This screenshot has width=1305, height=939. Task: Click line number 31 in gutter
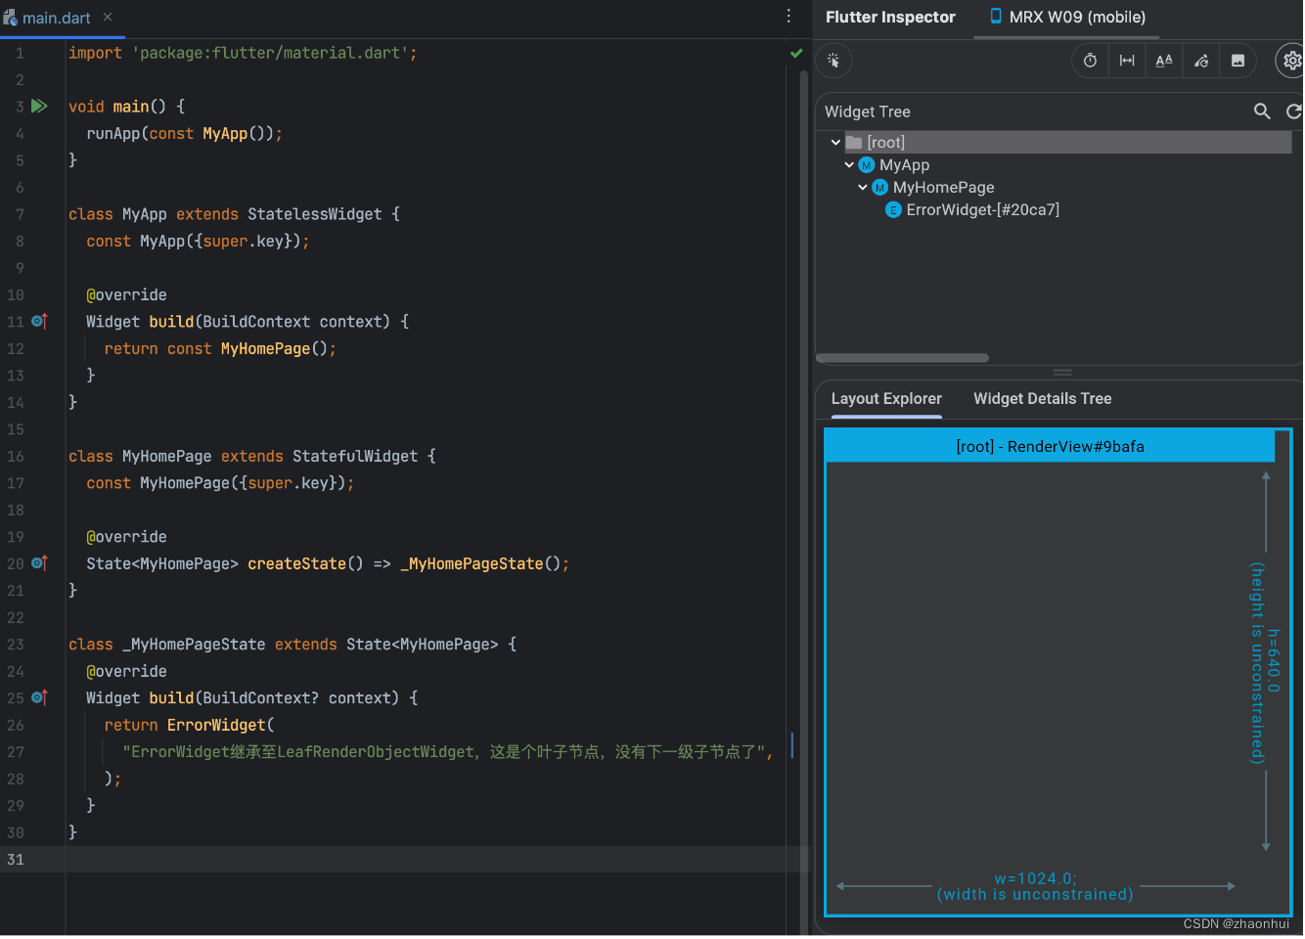pos(16,860)
